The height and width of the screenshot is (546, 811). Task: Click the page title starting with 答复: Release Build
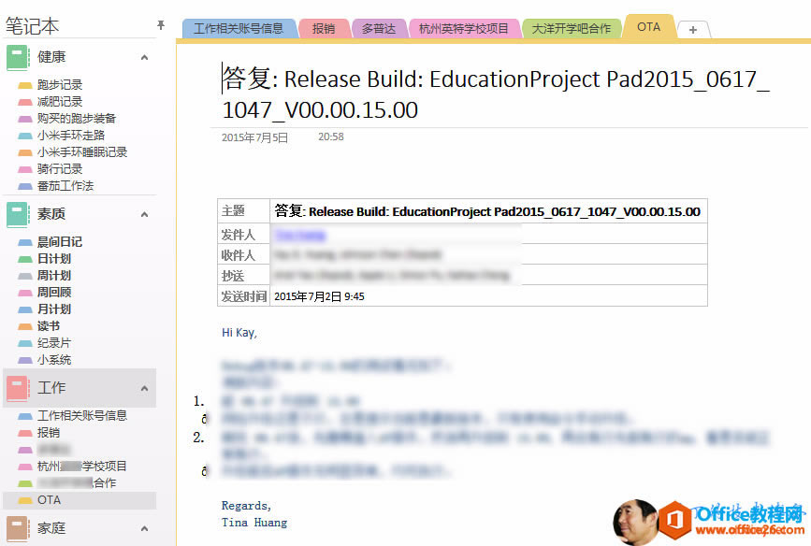(496, 94)
